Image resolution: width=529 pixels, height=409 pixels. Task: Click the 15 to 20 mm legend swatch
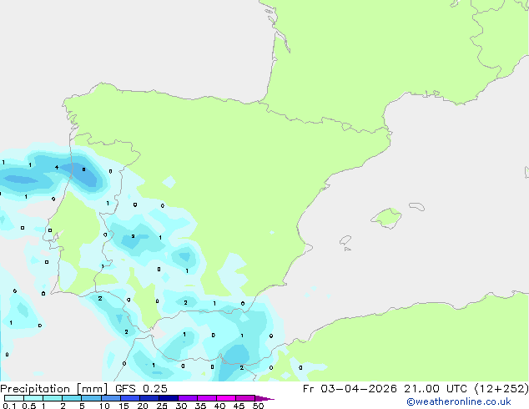[129, 398]
